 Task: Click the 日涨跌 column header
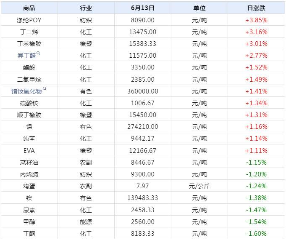pyautogui.click(x=256, y=8)
